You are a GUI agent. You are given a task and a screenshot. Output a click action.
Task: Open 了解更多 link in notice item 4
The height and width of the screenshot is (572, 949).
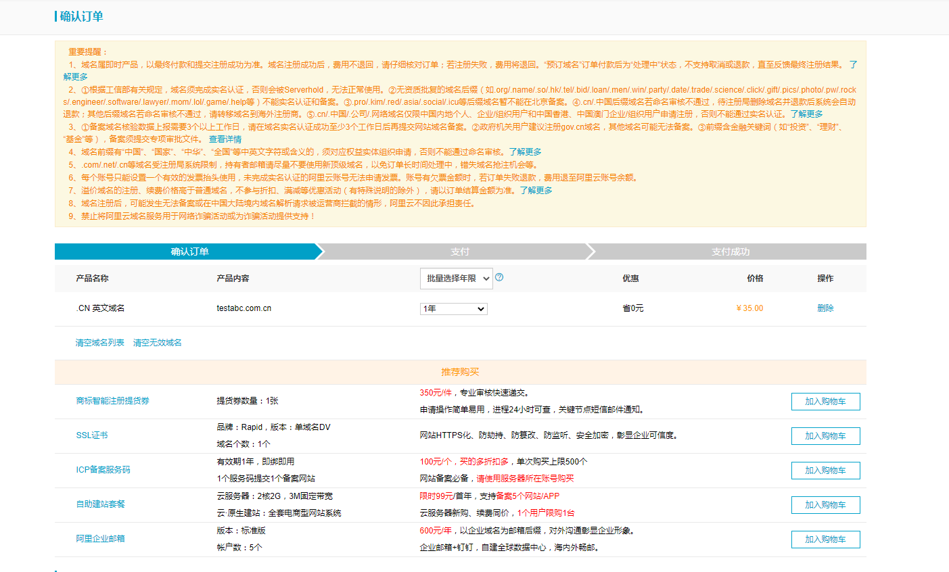click(526, 152)
